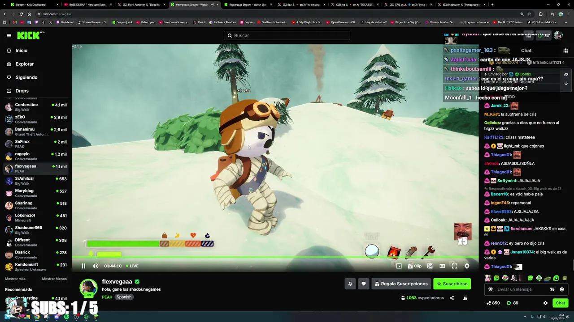Expand the pinned message chevron
The image size is (574, 322).
click(x=566, y=83)
